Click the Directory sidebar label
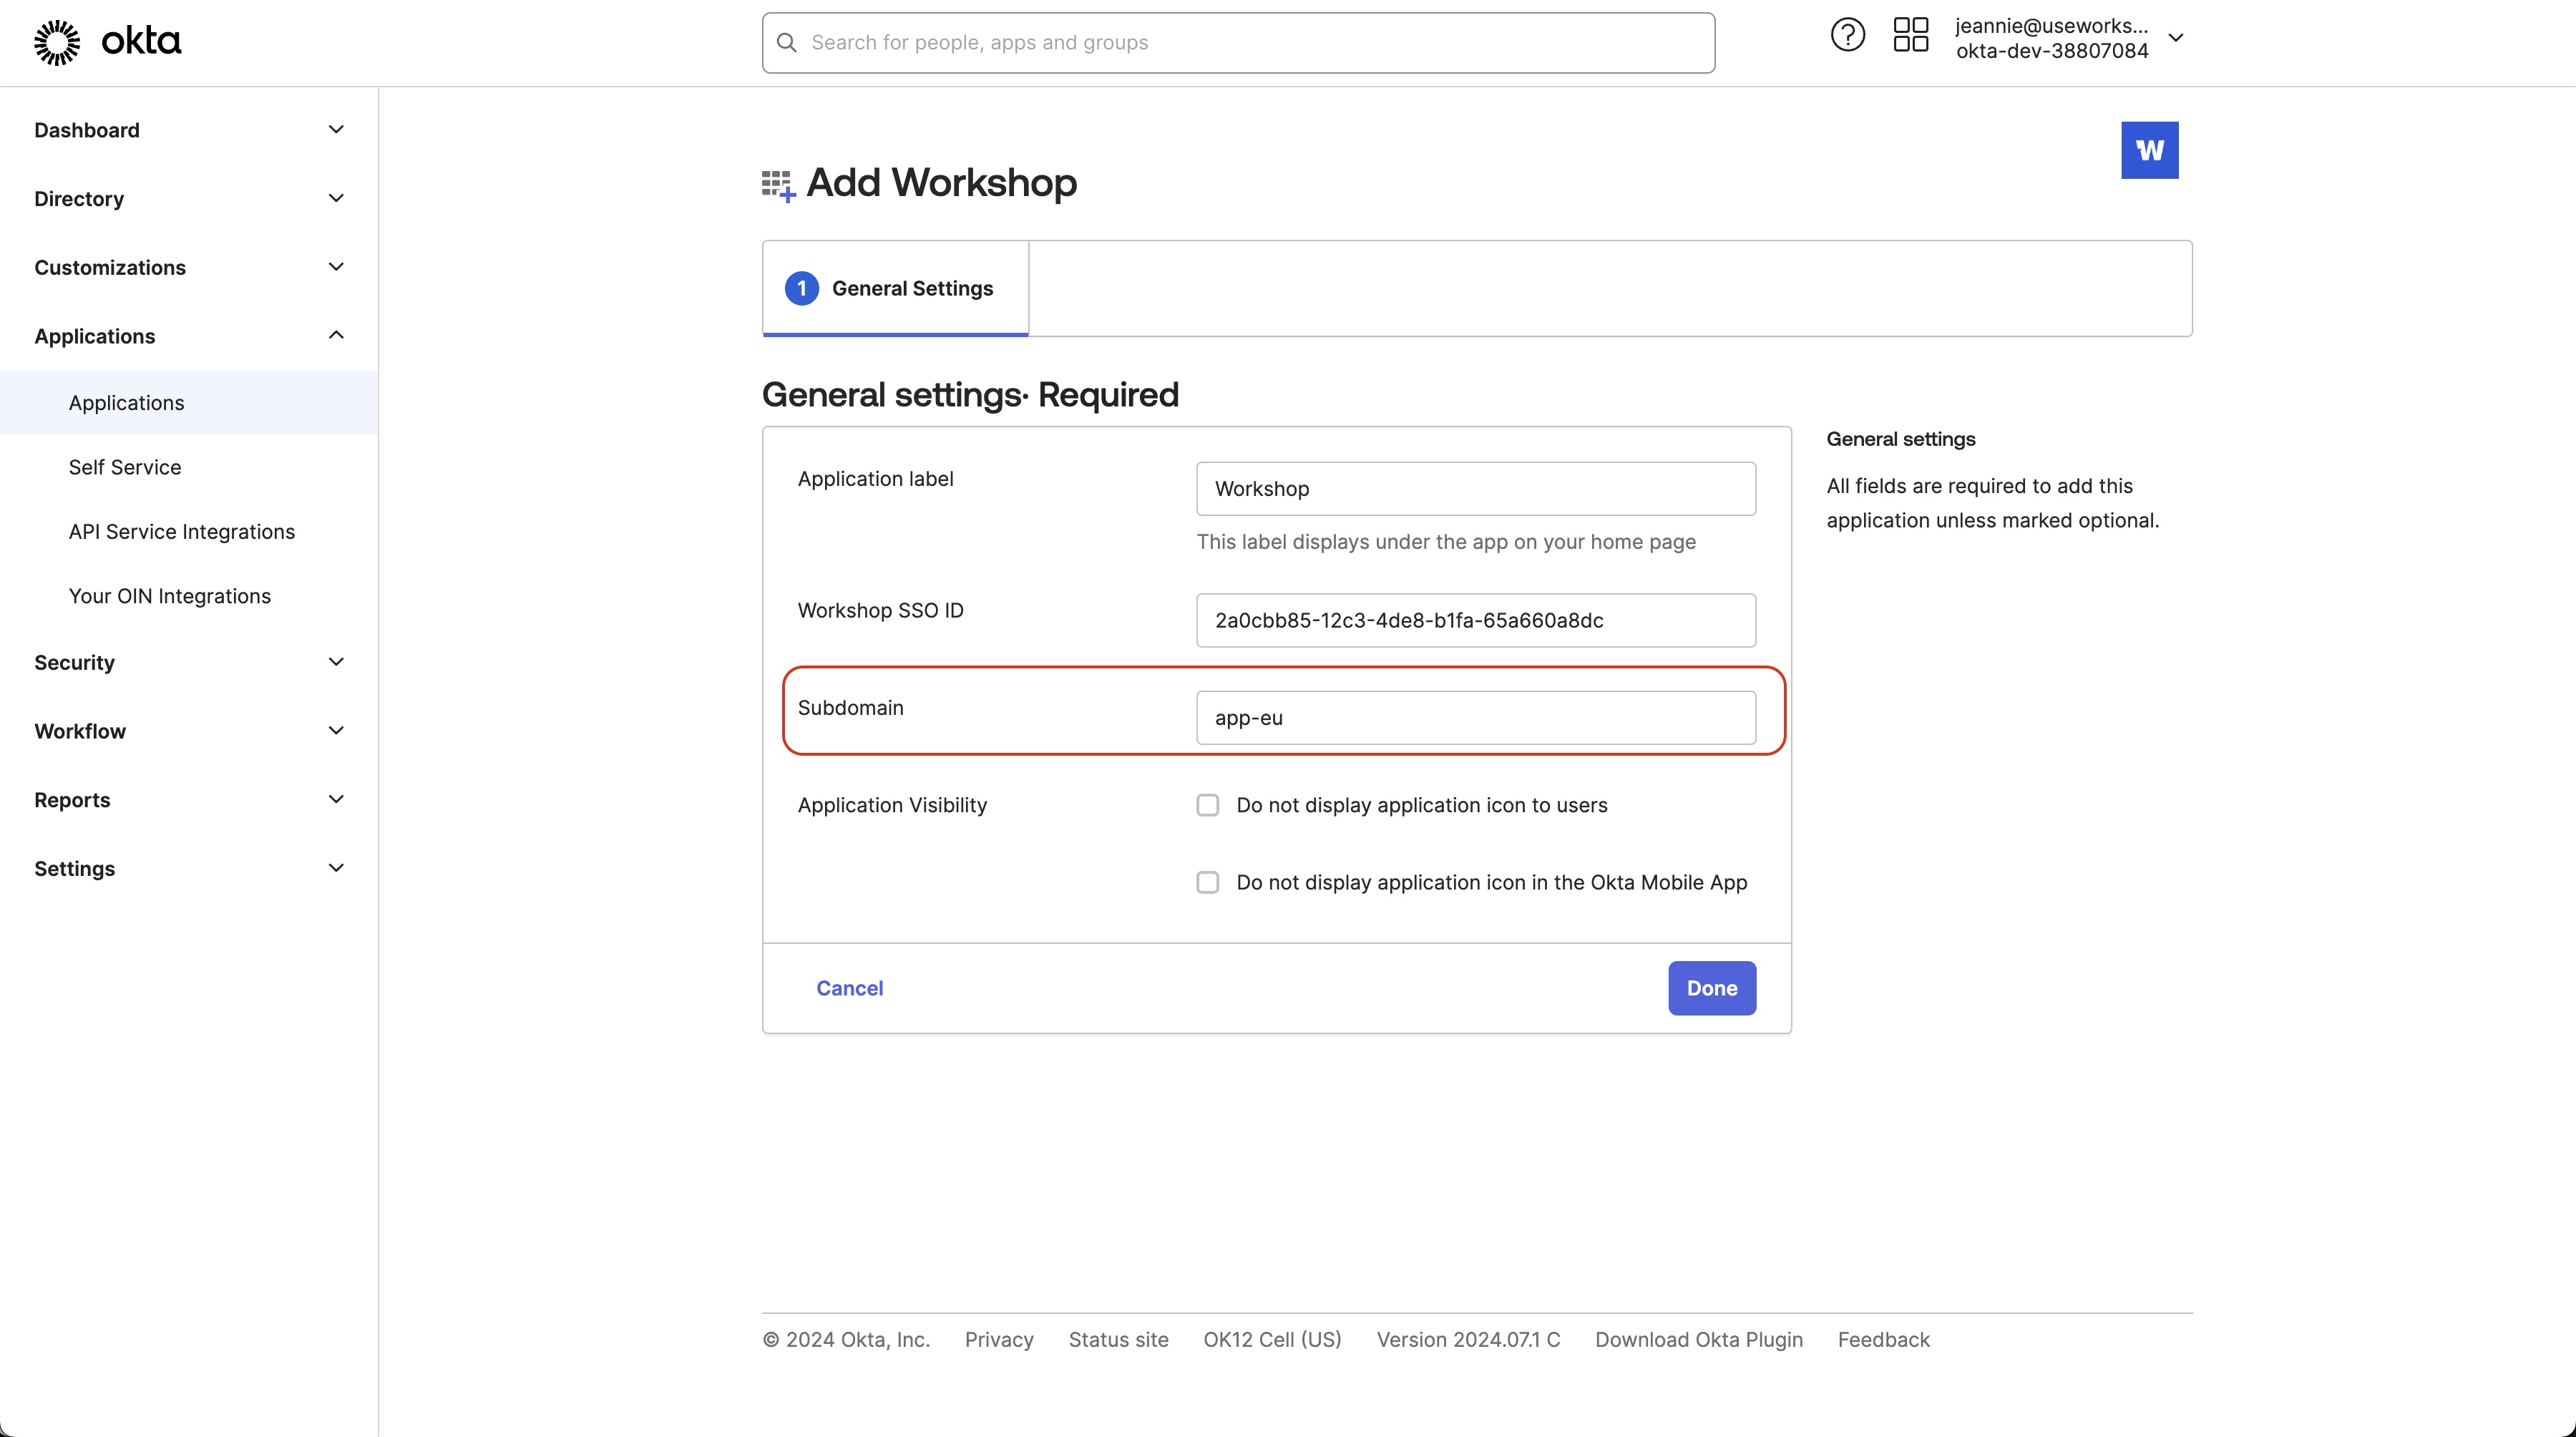 coord(79,199)
